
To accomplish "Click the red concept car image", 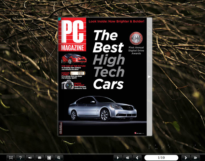I will point(74,59).
